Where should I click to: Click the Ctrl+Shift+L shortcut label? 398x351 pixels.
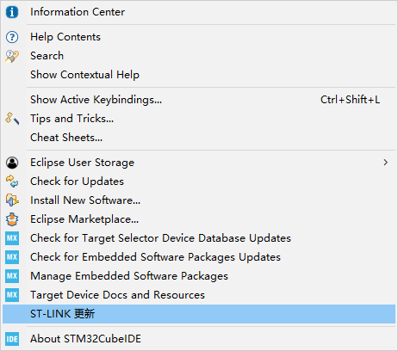click(350, 100)
